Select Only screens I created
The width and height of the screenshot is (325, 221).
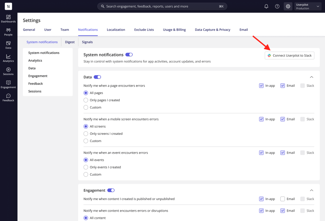(x=85, y=134)
